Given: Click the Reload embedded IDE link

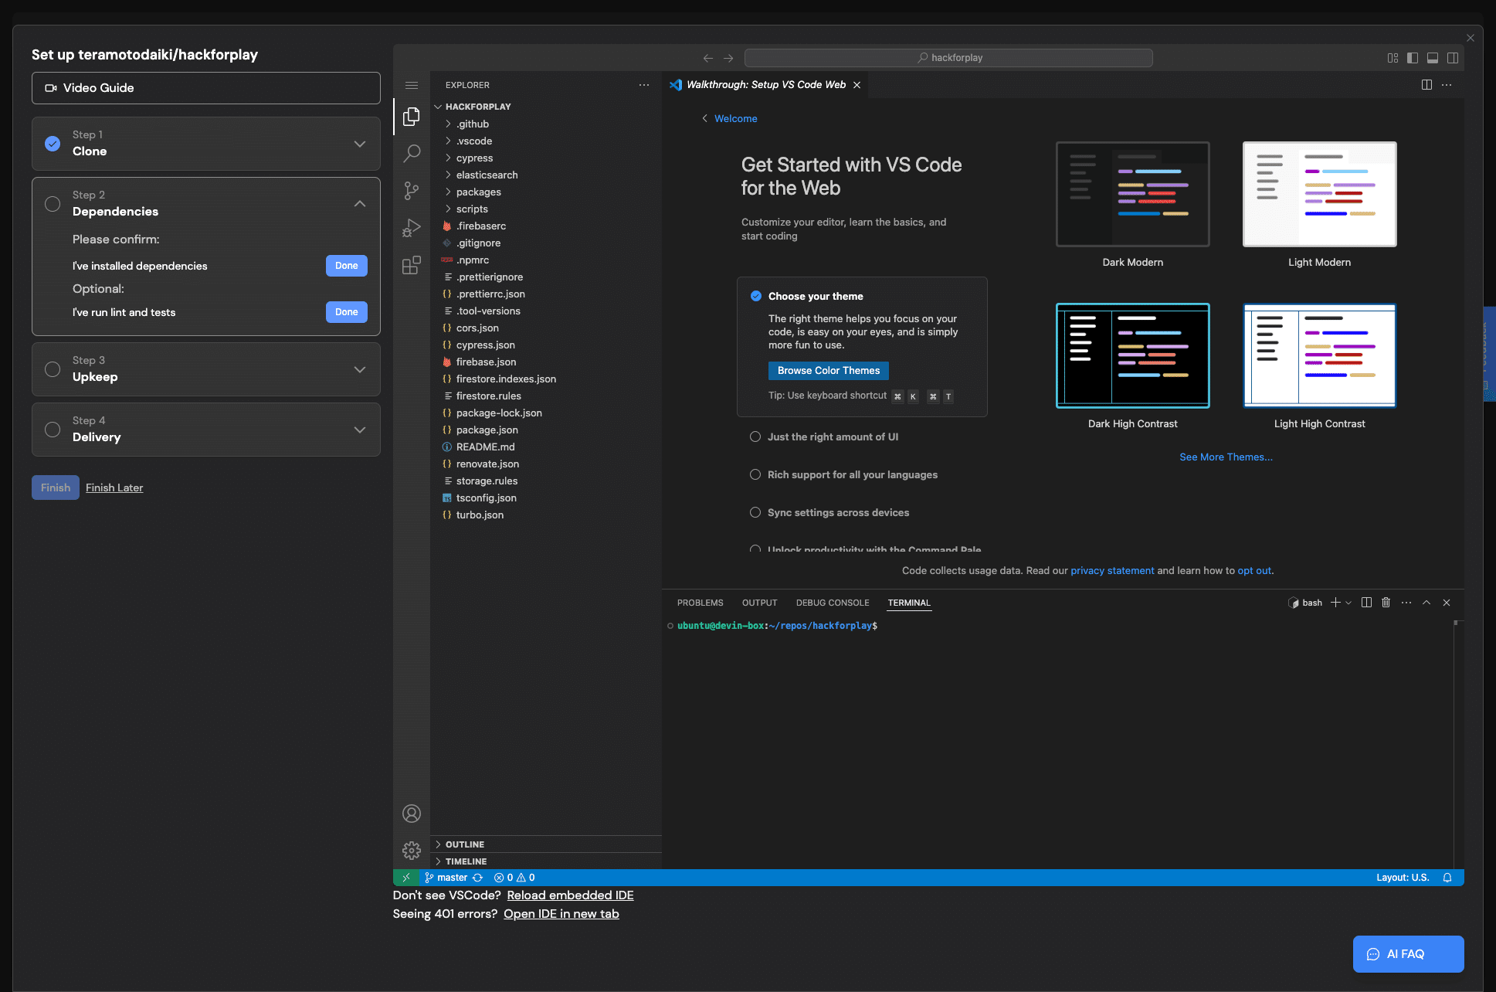Looking at the screenshot, I should (x=570, y=895).
